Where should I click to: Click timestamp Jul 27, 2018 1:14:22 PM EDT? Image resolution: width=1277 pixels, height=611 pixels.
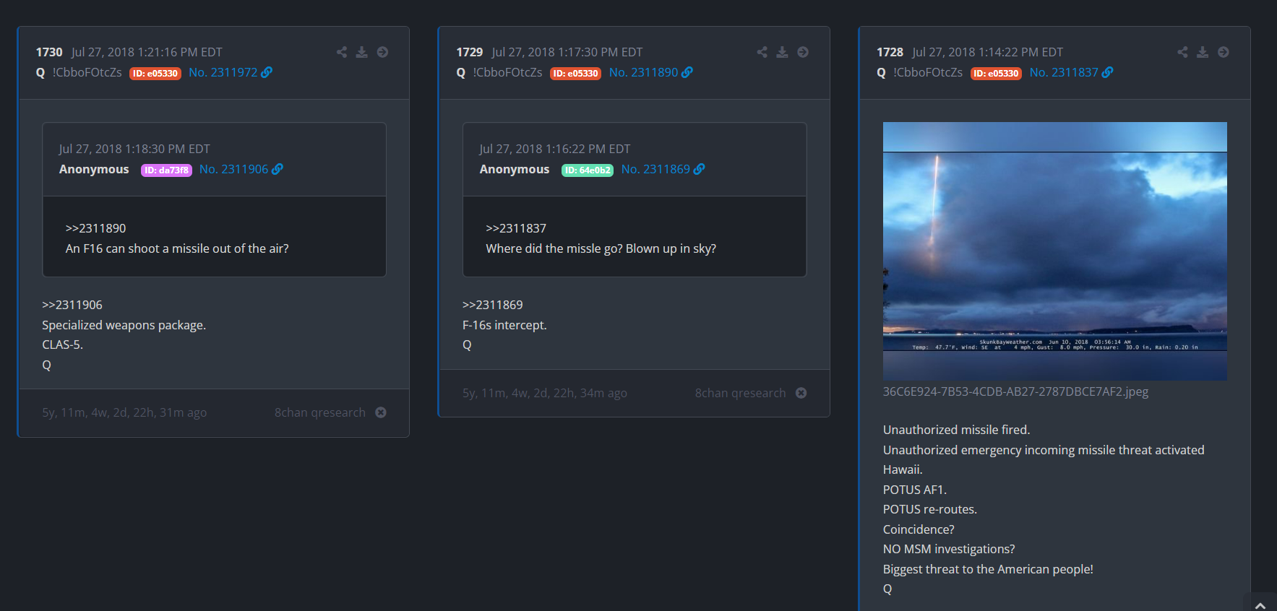pyautogui.click(x=988, y=52)
